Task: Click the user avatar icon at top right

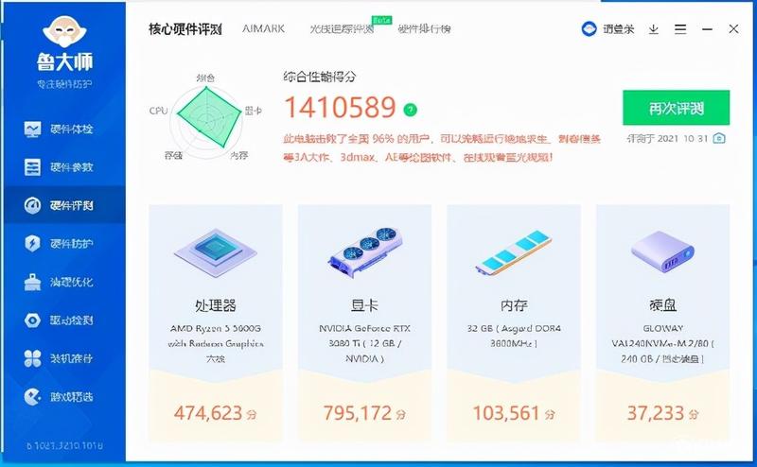Action: (x=589, y=29)
